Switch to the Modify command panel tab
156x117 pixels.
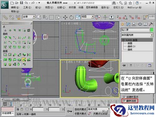click(128, 24)
